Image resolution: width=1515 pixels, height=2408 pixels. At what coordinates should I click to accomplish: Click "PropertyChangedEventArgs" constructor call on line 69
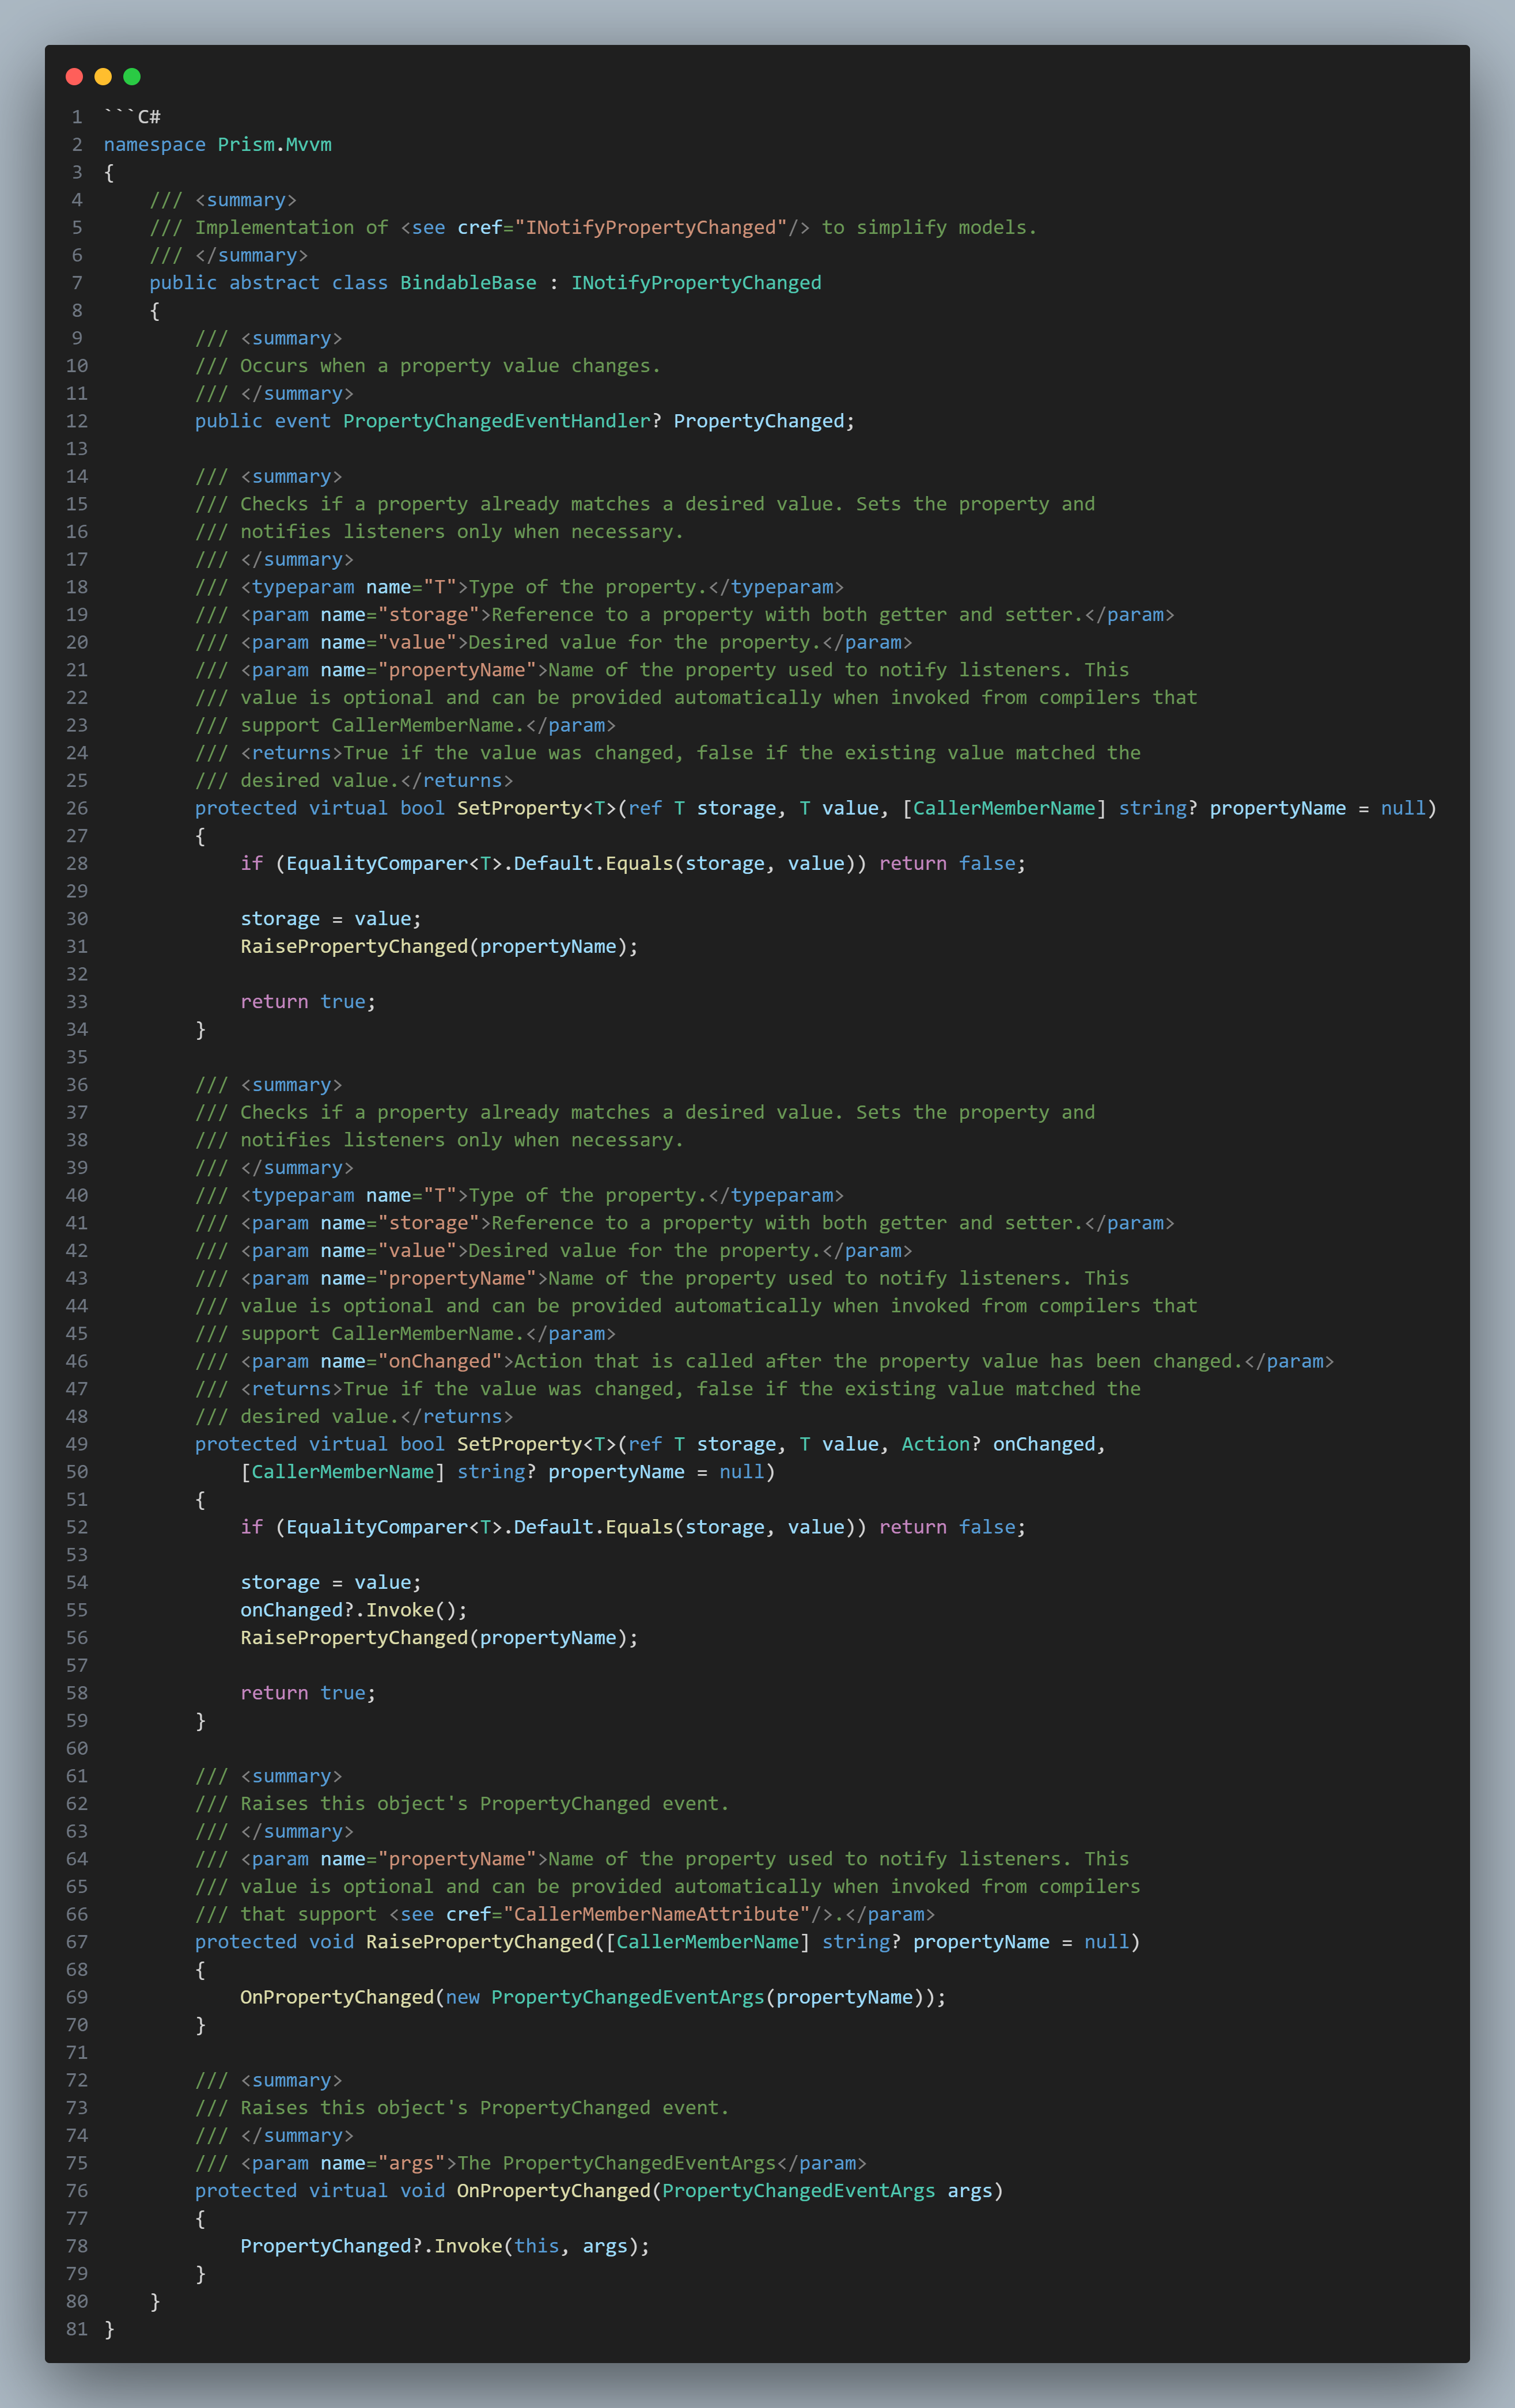click(x=627, y=1997)
